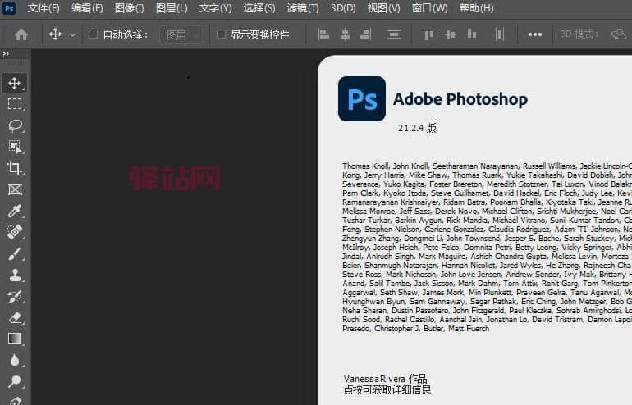Image resolution: width=632 pixels, height=405 pixels.
Task: Open the 图层 auto-select dropdown
Action: 181,35
